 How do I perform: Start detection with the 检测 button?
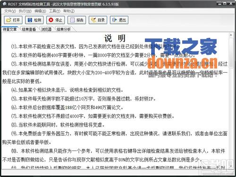[x=34, y=20]
